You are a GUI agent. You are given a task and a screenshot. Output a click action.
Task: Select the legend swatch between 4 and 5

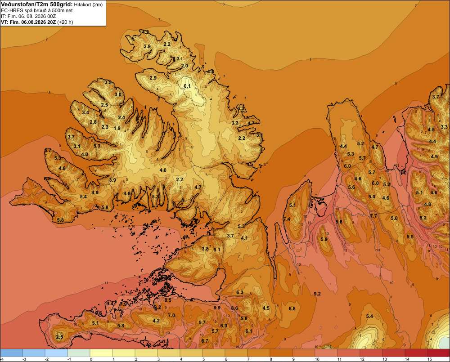191,353
